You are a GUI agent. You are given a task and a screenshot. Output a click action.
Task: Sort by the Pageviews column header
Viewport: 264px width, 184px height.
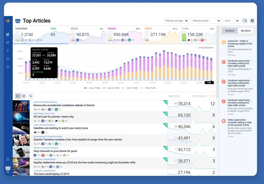[174, 96]
